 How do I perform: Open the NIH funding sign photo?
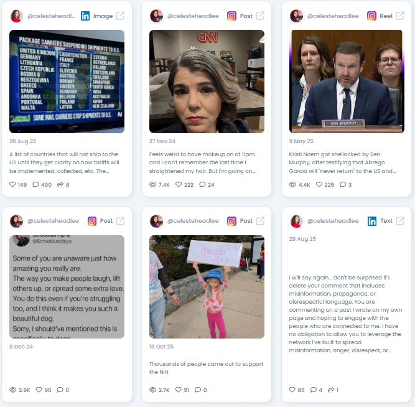(x=207, y=287)
